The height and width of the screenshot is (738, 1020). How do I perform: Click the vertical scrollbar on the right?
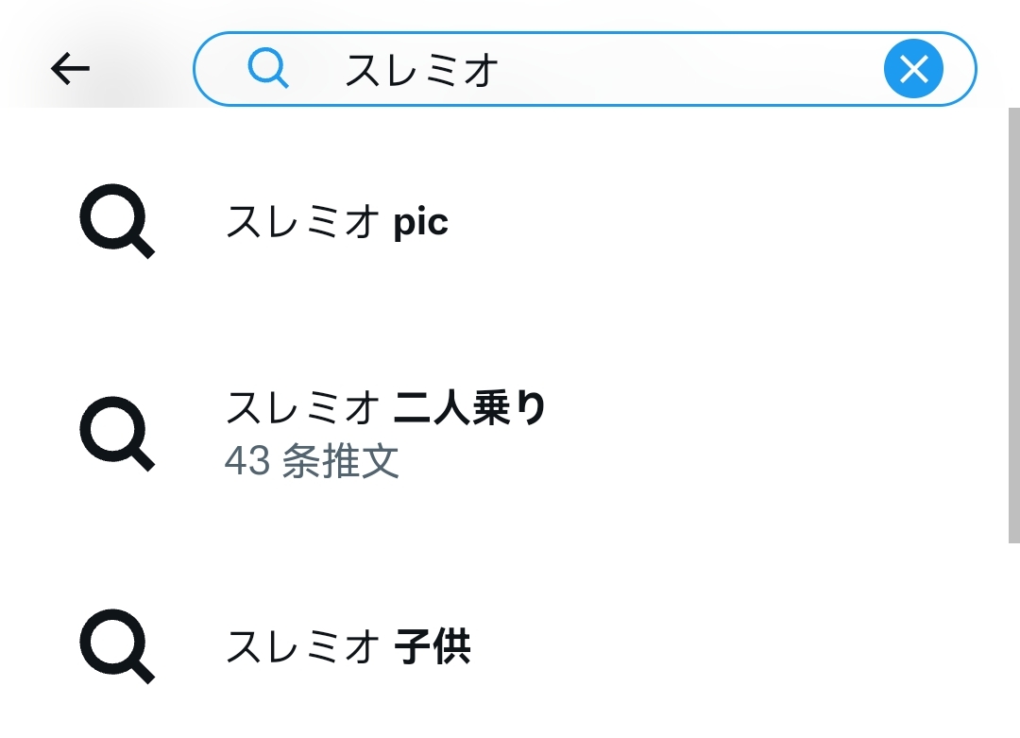pos(1014,325)
